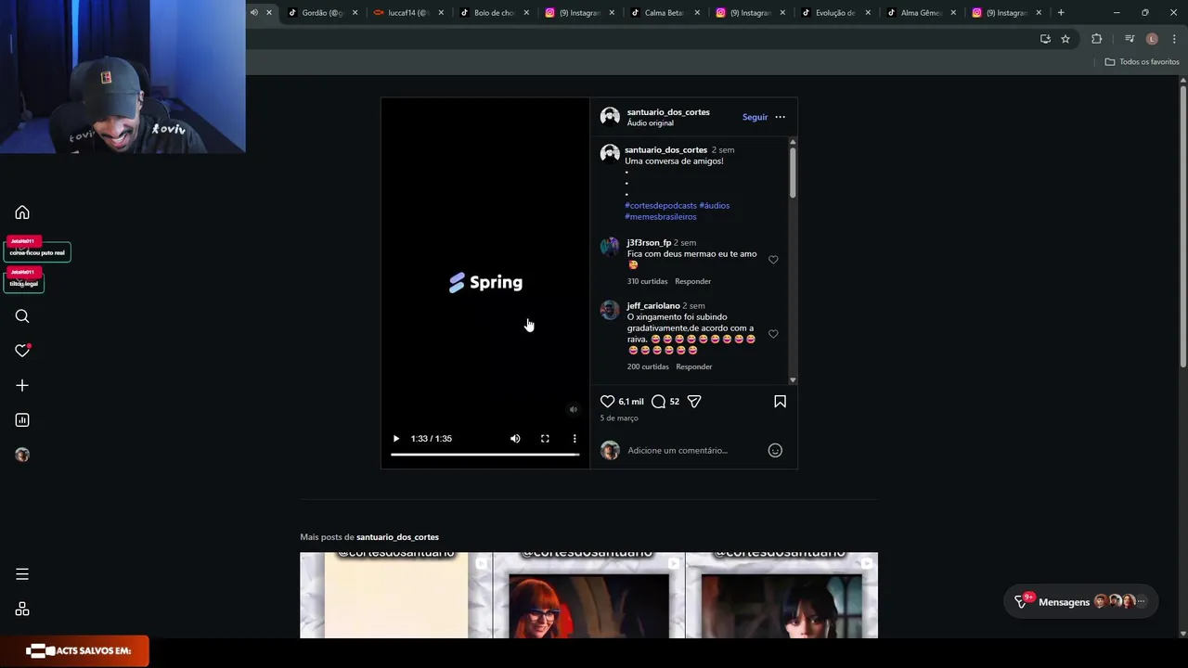Open video player more options menu
Viewport: 1188px width, 668px height.
point(575,439)
